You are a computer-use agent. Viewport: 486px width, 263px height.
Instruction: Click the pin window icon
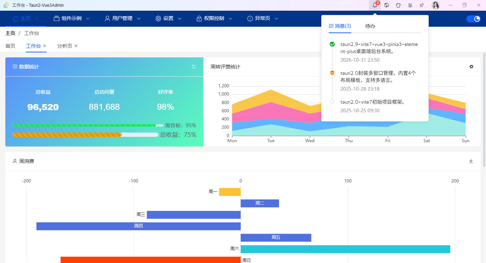[x=422, y=5]
